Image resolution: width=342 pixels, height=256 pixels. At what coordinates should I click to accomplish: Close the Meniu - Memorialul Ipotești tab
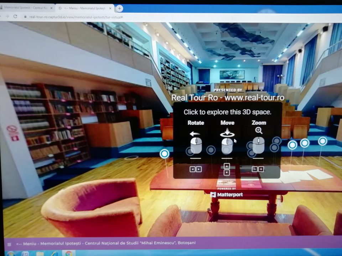point(110,8)
